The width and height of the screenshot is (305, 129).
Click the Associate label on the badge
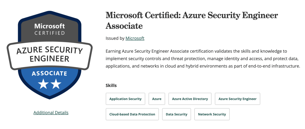50,74
